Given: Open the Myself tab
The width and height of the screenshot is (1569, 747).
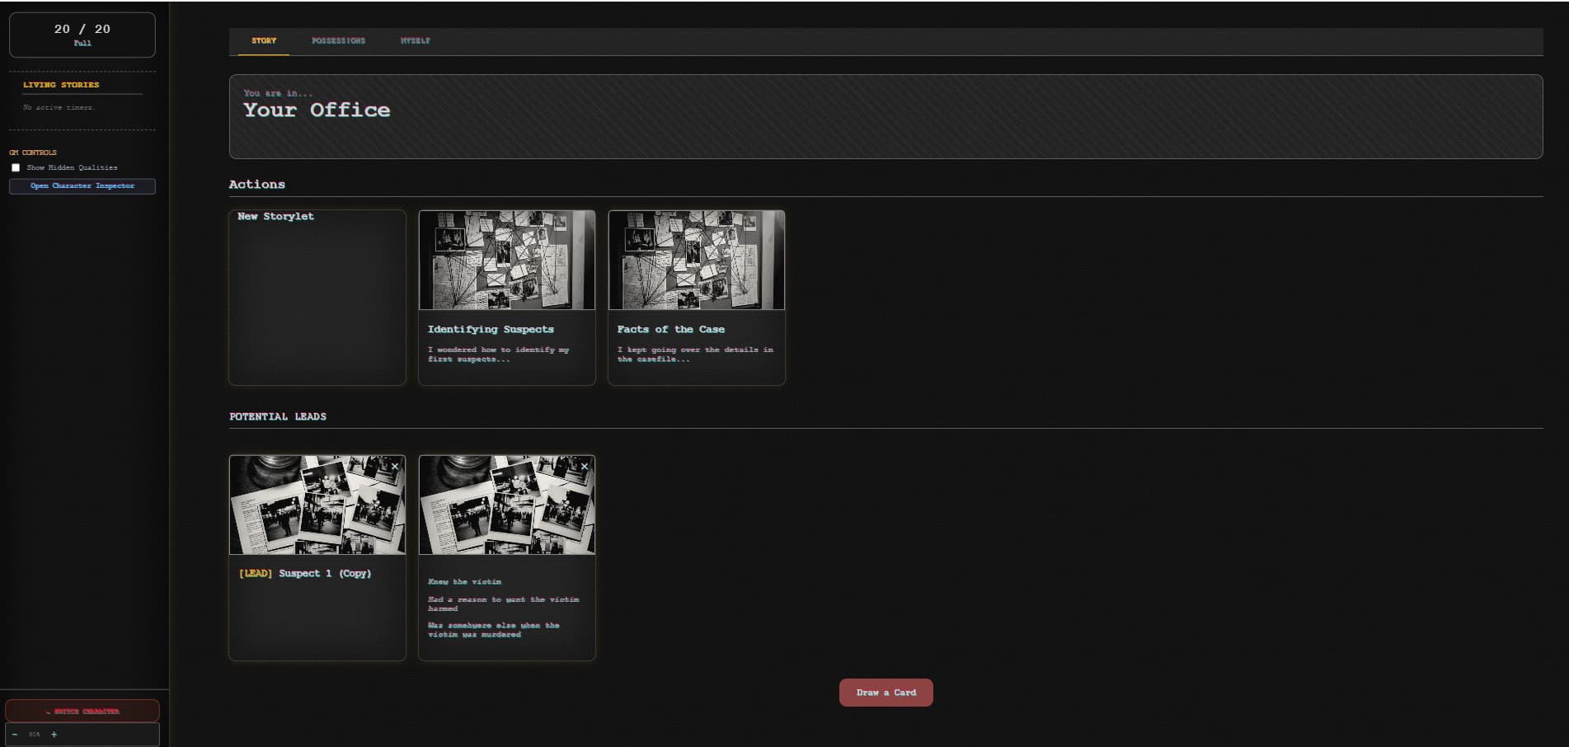Looking at the screenshot, I should tap(415, 40).
